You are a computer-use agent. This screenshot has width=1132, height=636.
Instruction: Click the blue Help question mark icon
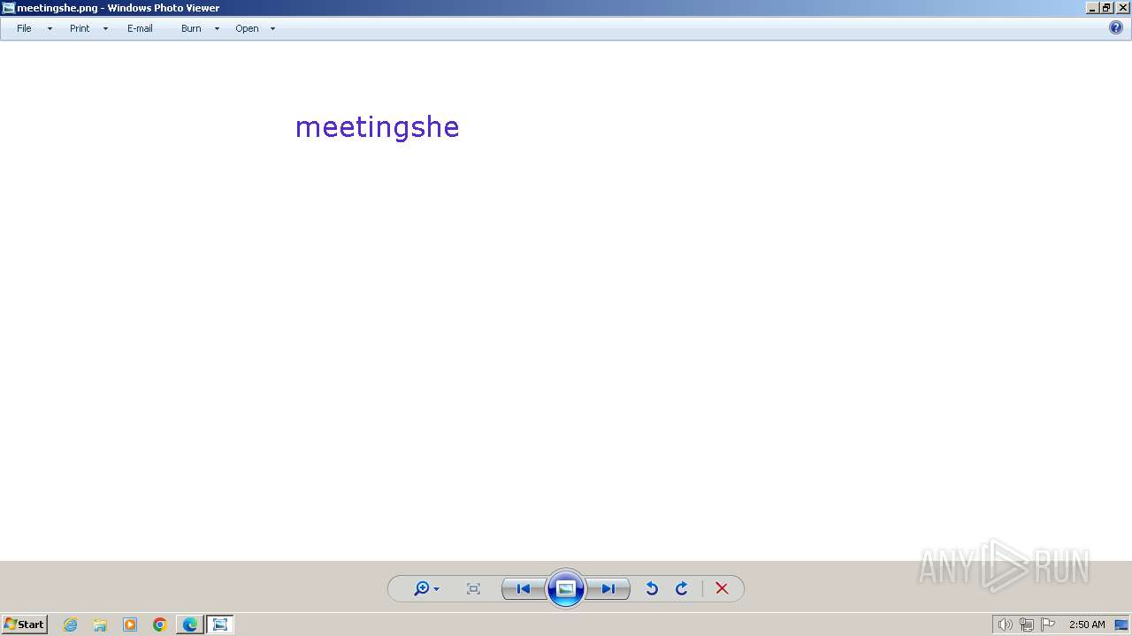1116,27
